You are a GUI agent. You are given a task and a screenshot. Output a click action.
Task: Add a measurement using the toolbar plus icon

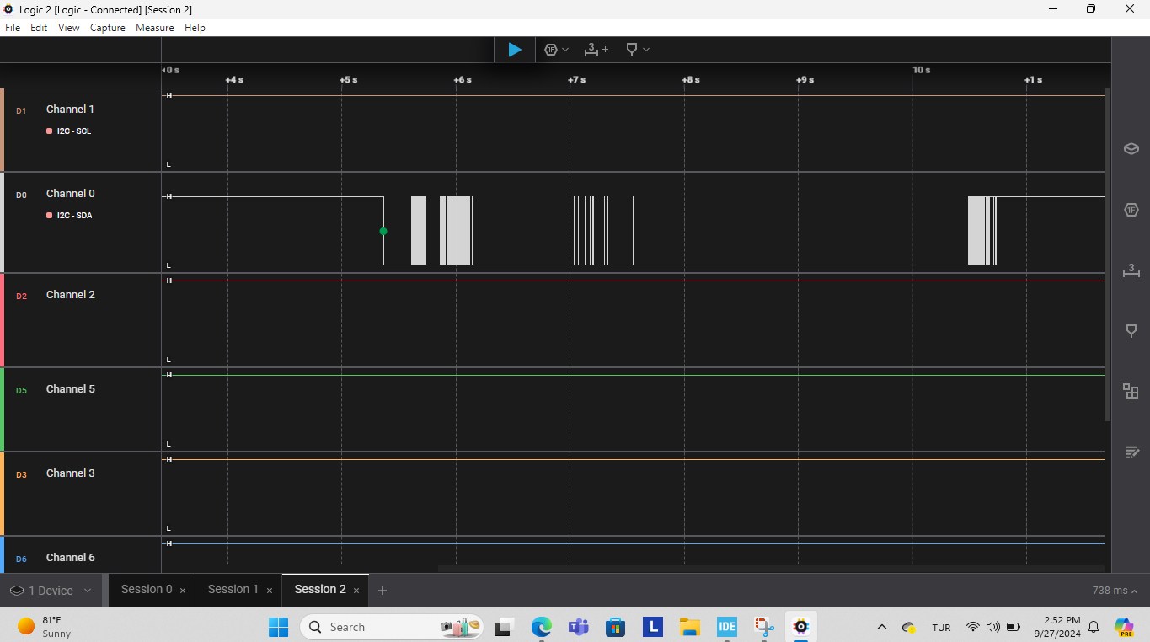point(607,50)
